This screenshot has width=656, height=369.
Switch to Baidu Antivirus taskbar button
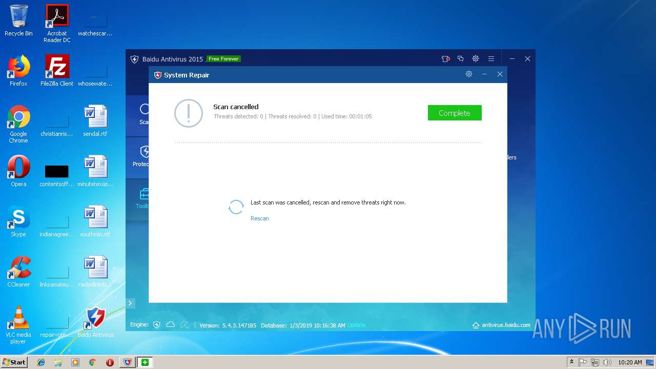tap(128, 362)
